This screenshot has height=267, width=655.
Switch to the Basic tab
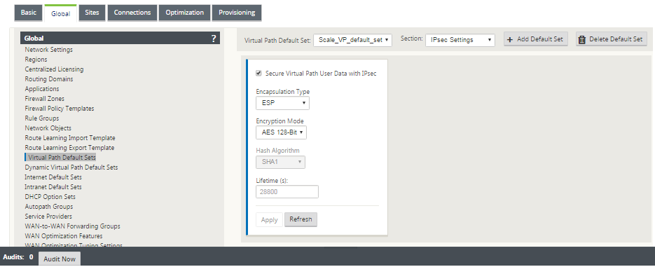tap(29, 13)
